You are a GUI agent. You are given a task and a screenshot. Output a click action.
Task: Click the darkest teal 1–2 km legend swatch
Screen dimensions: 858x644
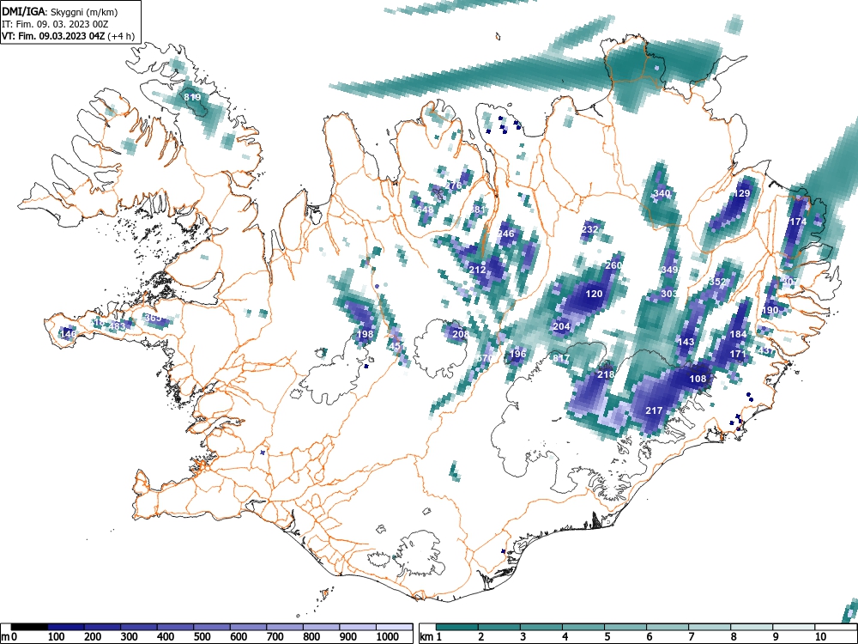click(457, 627)
